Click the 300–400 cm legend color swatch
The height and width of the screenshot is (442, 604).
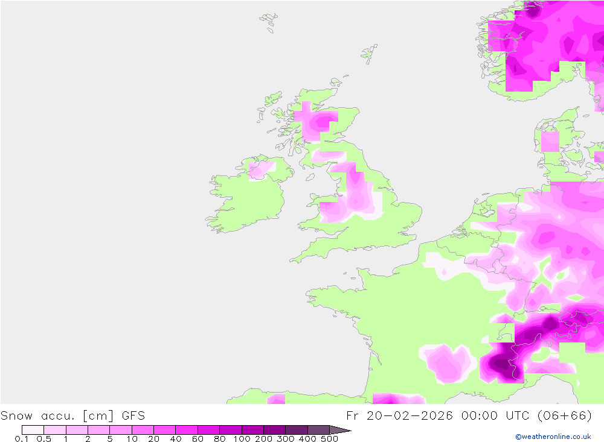tap(296, 430)
